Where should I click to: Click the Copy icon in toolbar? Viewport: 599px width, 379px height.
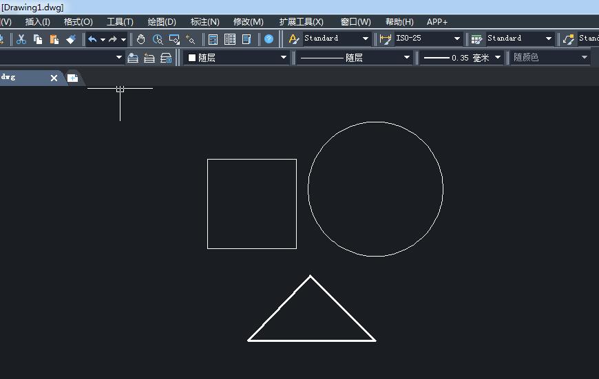point(38,39)
